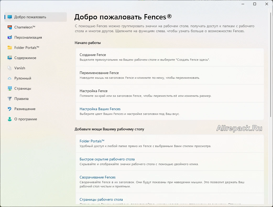
Task: Open О программе page
Action: tap(36, 119)
